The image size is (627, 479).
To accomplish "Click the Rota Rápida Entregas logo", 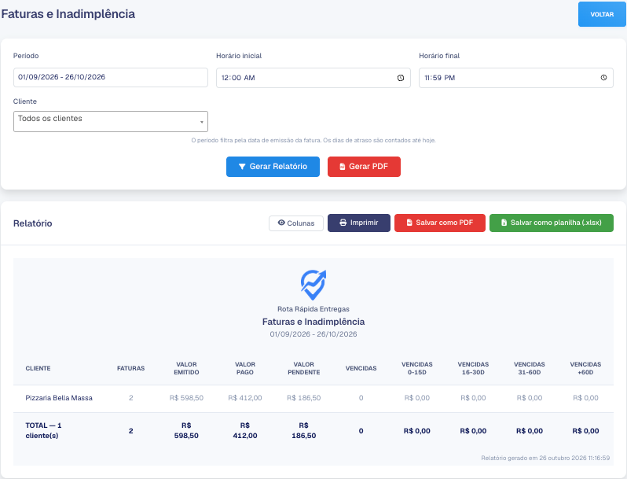I will point(313,285).
